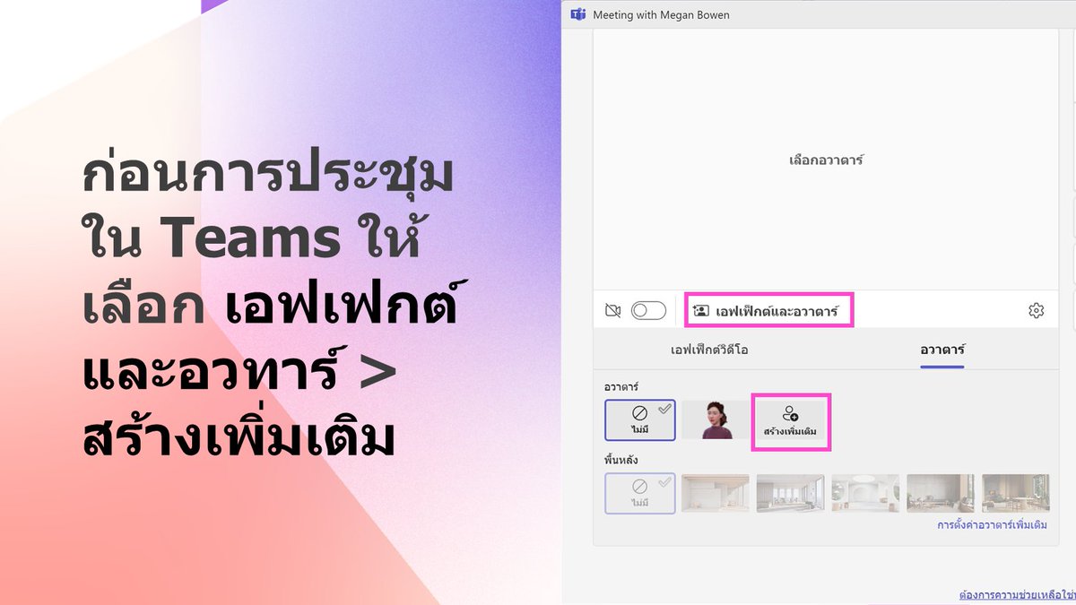1076x605 pixels.
Task: Pick the third room background thumbnail
Action: pos(865,493)
